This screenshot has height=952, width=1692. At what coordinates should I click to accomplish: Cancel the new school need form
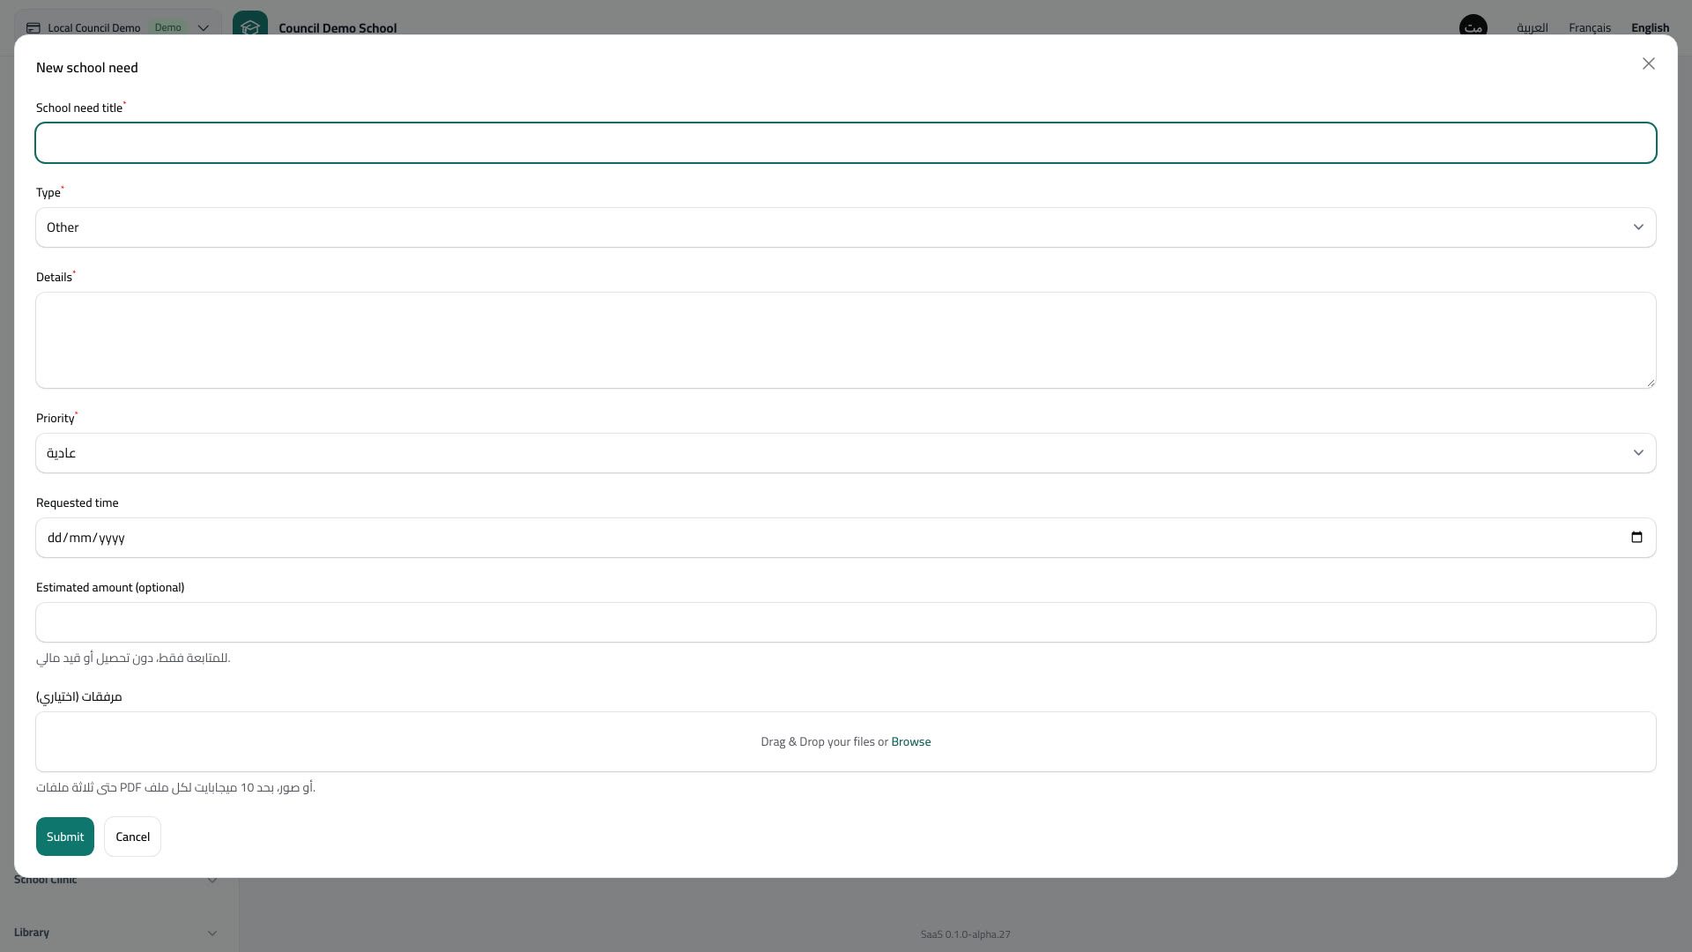click(132, 837)
